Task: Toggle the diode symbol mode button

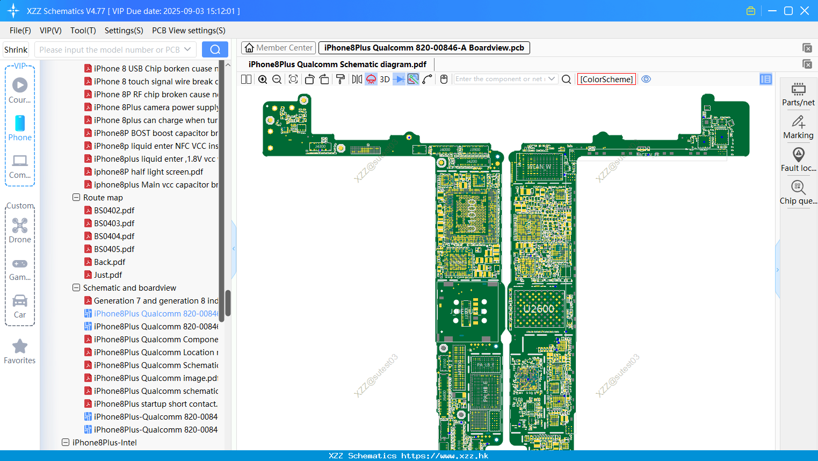Action: (399, 80)
